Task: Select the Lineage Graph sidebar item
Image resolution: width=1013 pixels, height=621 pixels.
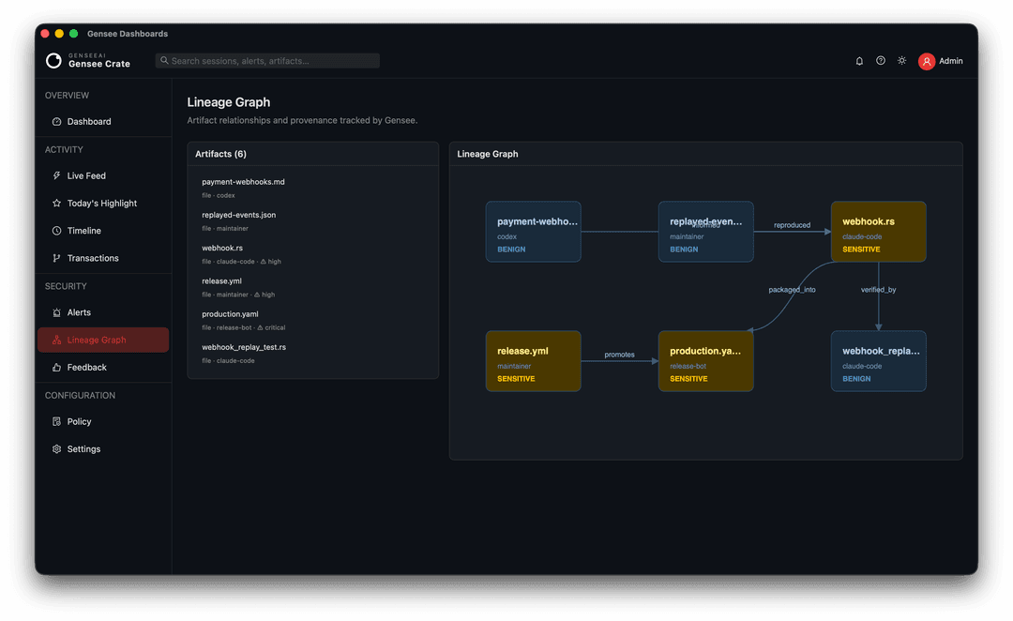Action: (x=103, y=340)
